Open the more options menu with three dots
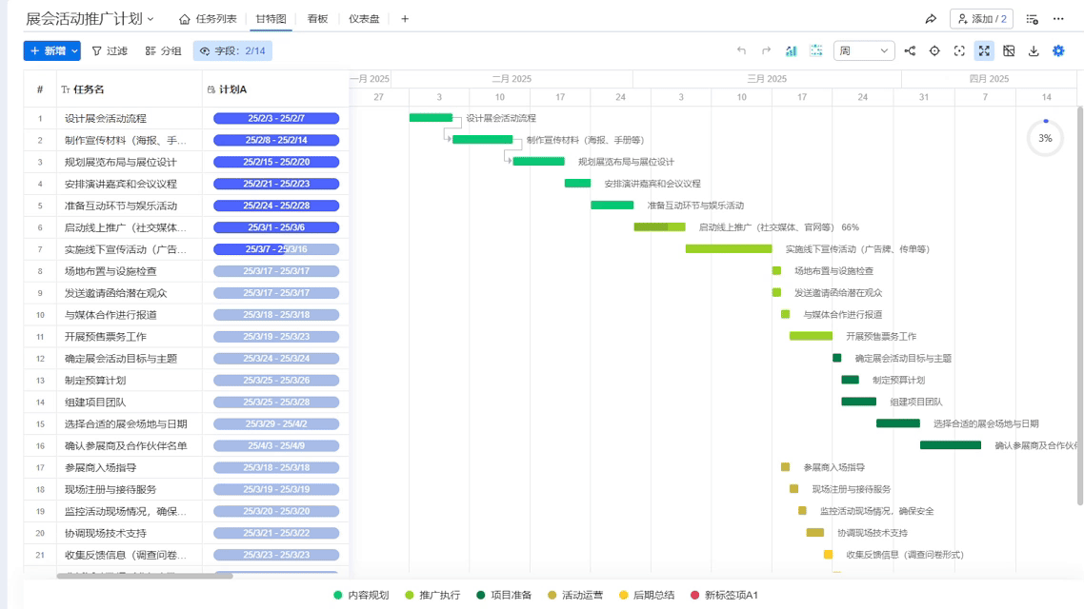1084x609 pixels. pos(1060,18)
